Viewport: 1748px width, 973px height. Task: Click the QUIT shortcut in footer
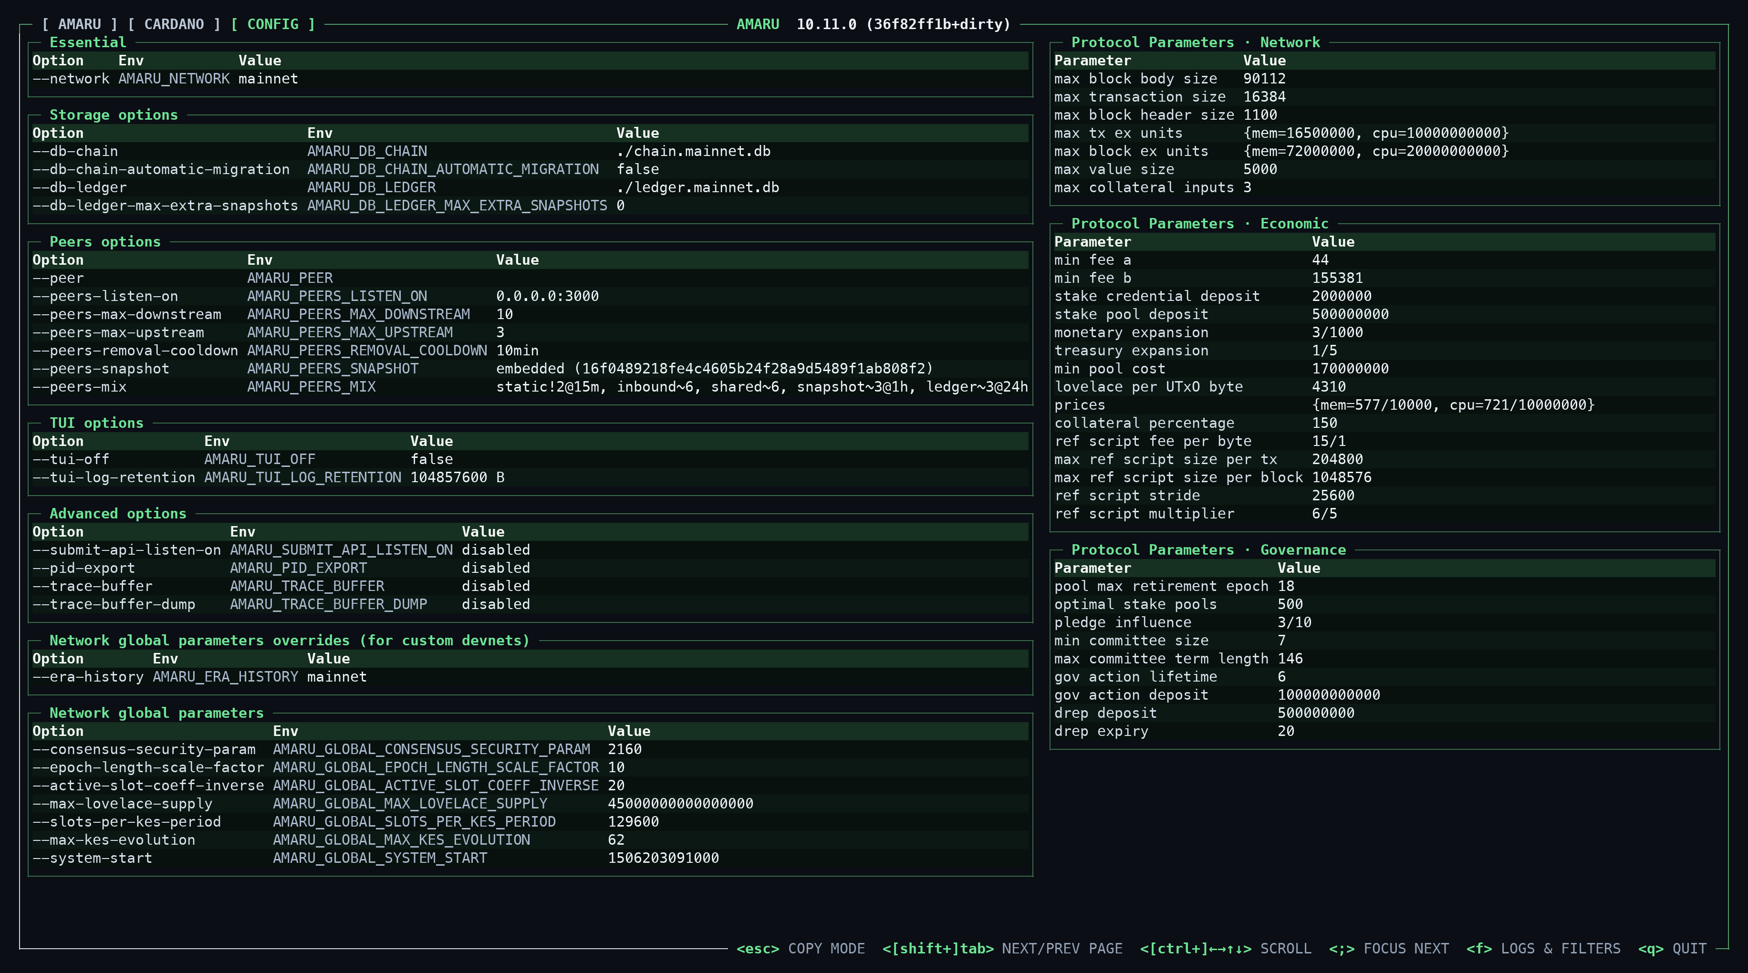(1672, 949)
